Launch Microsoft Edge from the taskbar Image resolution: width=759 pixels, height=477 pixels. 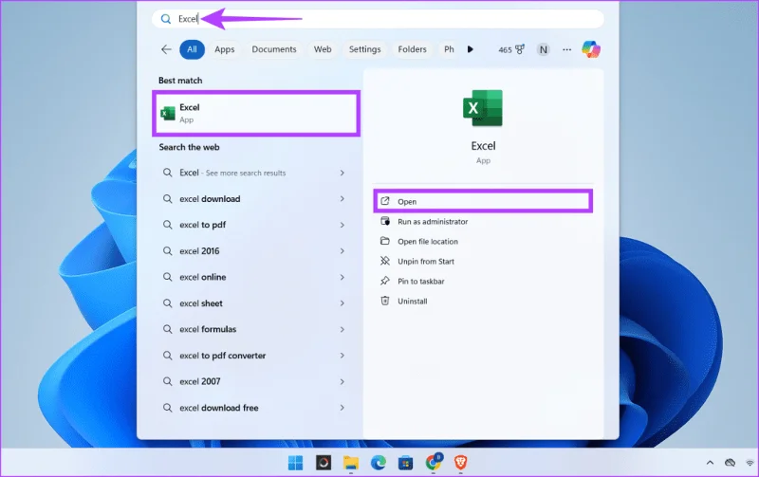click(x=378, y=463)
